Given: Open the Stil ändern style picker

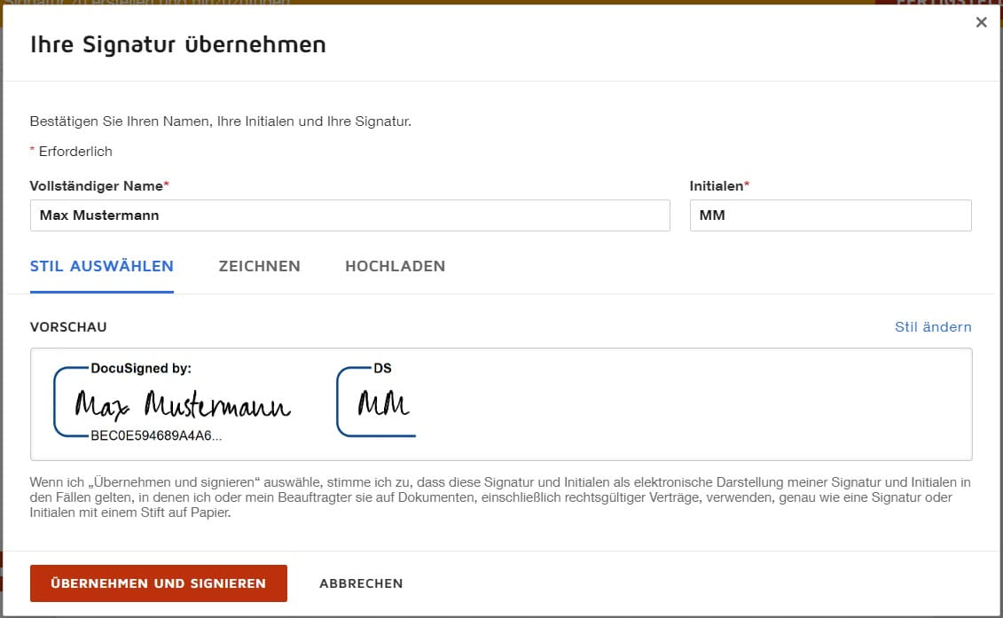Looking at the screenshot, I should pos(933,326).
